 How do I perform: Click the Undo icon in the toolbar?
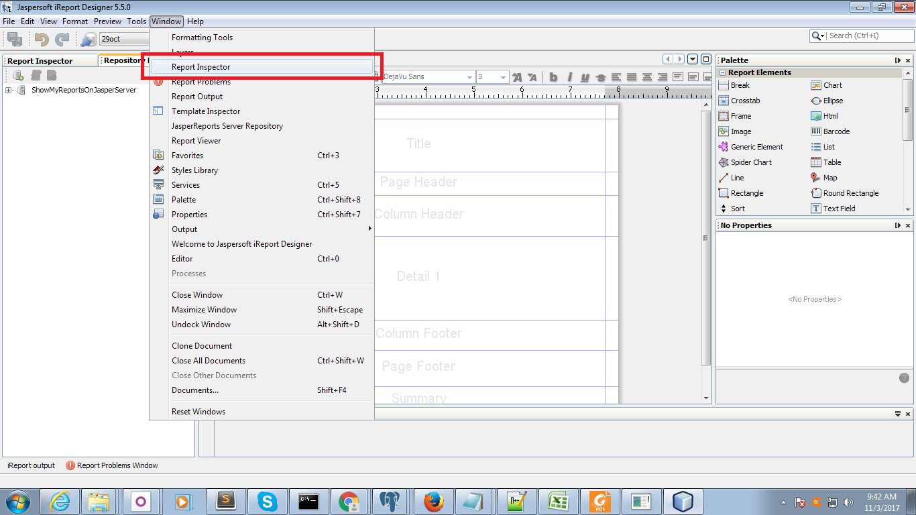41,39
